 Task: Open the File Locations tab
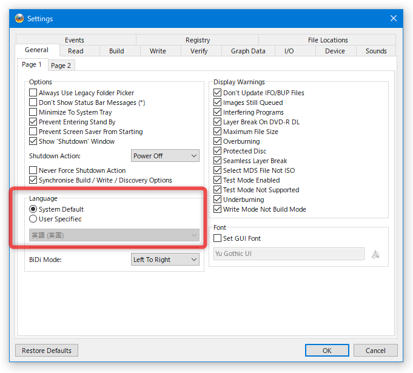coord(327,40)
